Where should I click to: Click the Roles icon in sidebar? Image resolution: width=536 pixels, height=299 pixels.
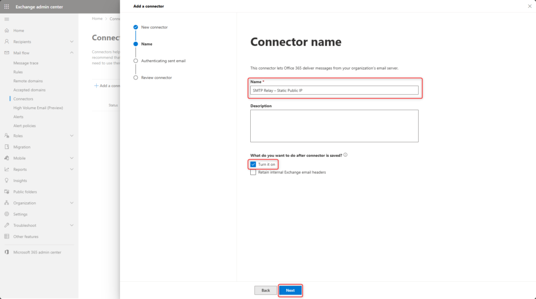pyautogui.click(x=6, y=136)
